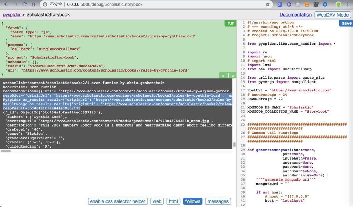Click the "taskid" value line
Image resolution: width=353 pixels, height=207 pixels.
coord(56,66)
